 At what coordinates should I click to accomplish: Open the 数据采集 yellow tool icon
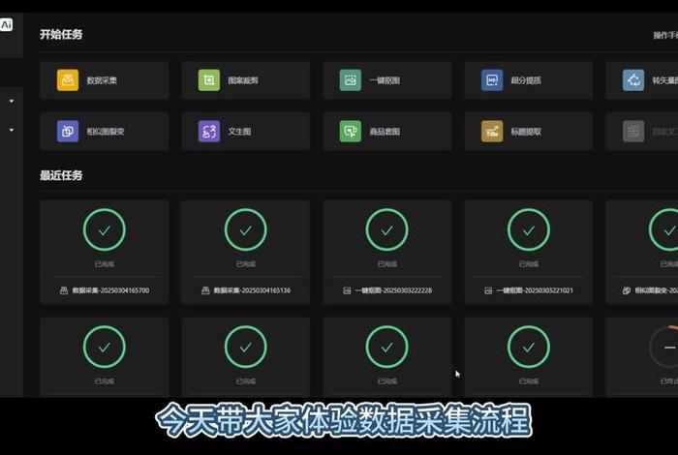coord(68,80)
